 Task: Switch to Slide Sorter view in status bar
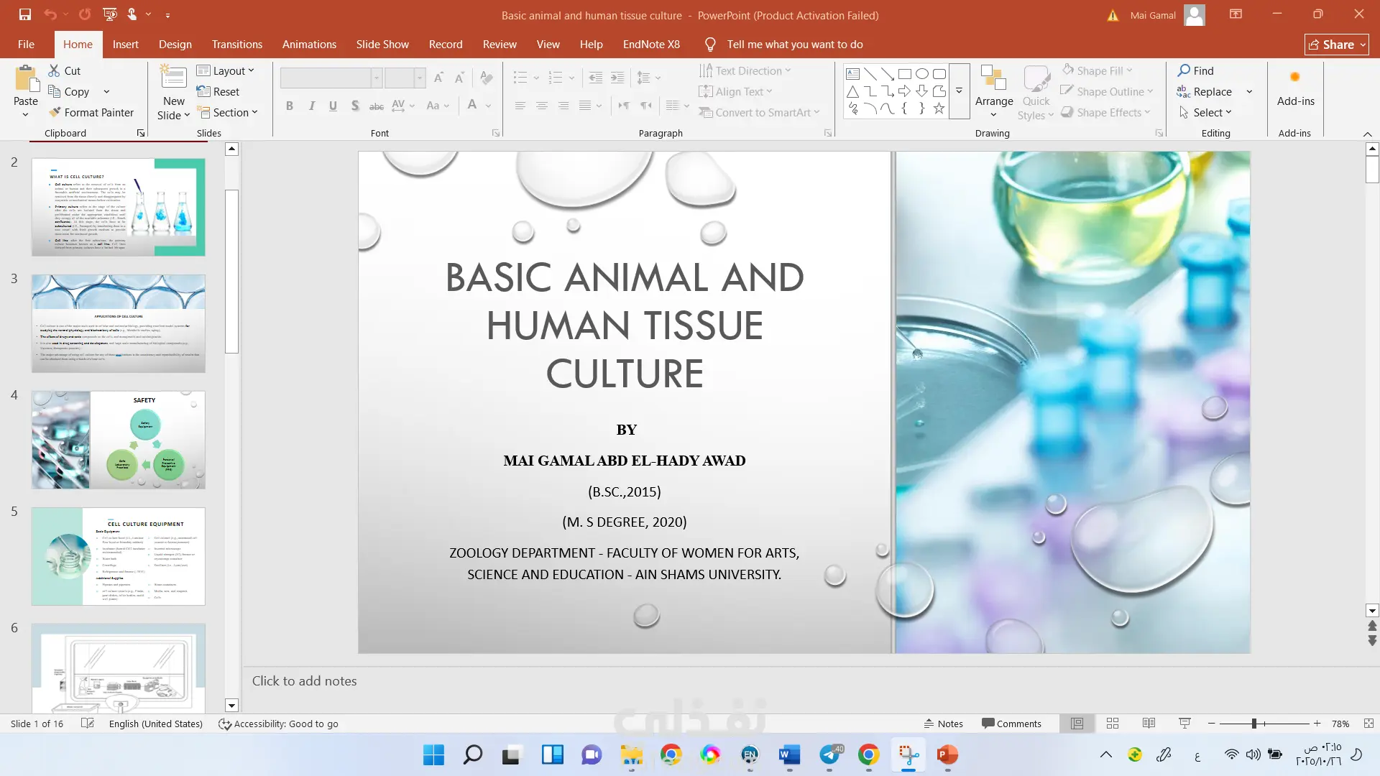coord(1113,724)
